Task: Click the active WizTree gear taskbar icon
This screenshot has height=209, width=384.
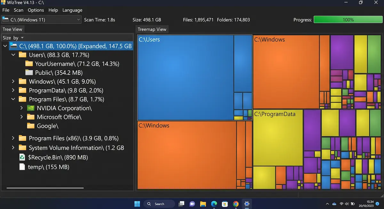Action: point(247,204)
